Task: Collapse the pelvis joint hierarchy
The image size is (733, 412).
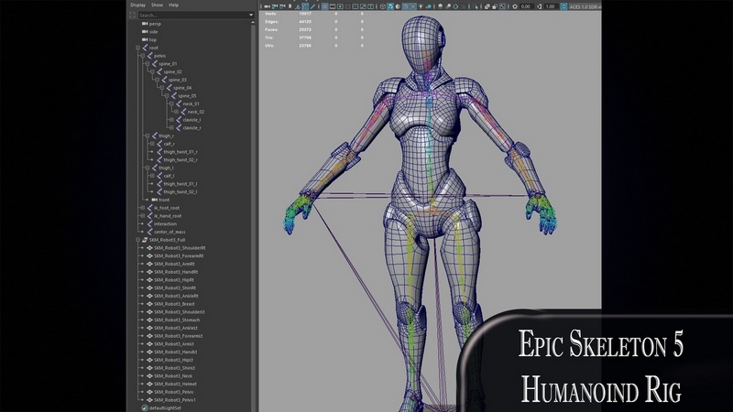Action: point(141,56)
